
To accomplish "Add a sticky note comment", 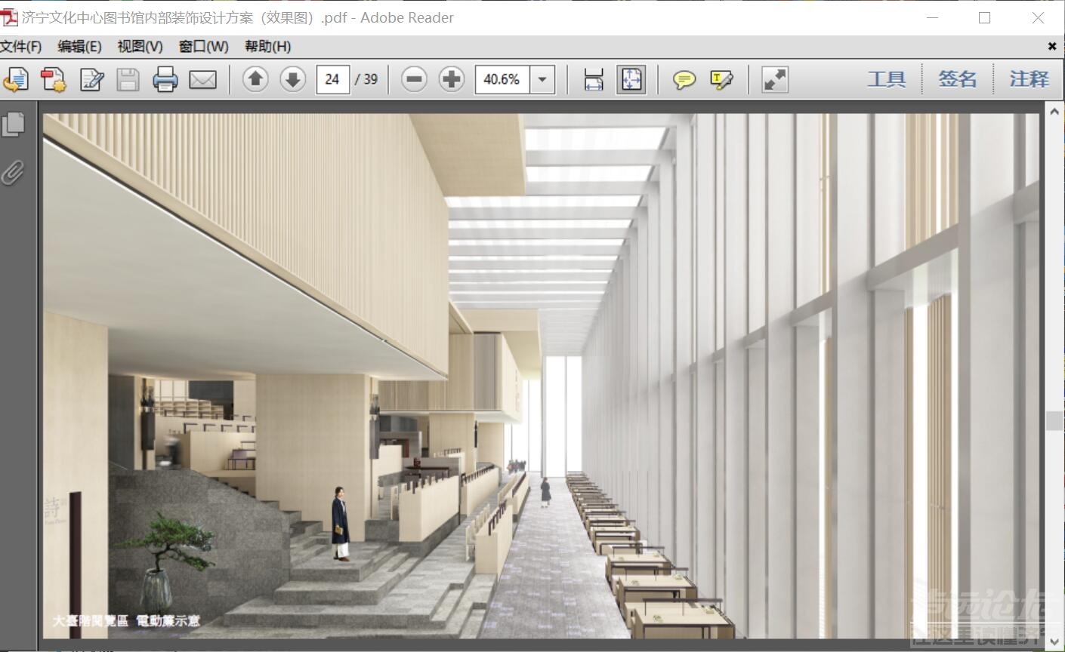I will pos(684,79).
